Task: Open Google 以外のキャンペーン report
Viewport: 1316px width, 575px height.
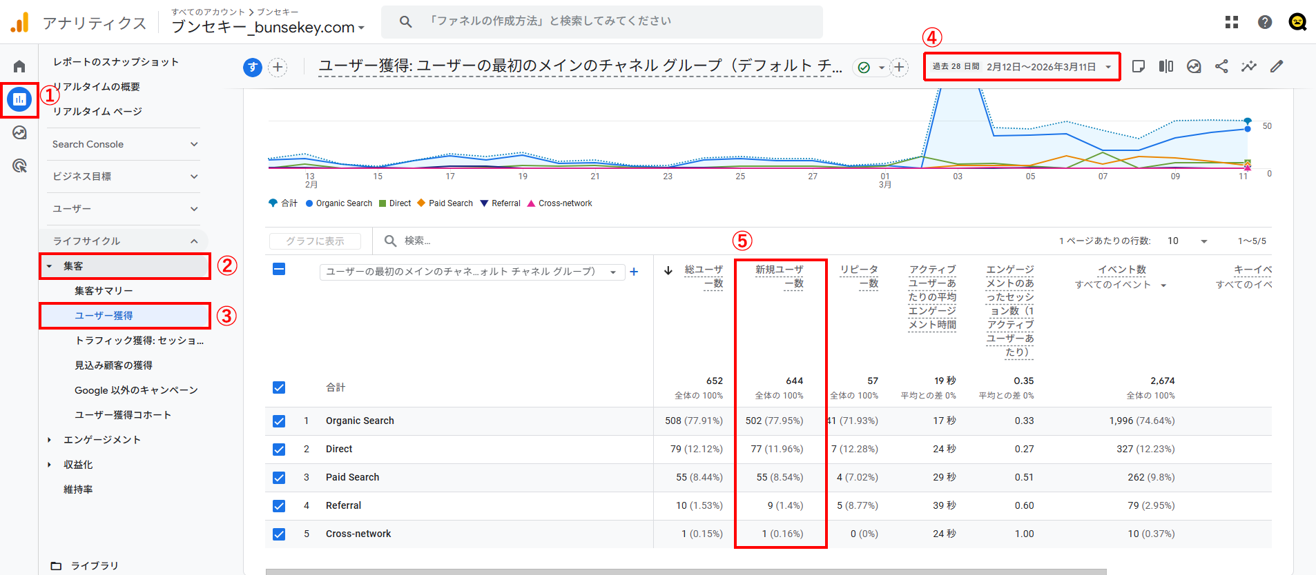Action: tap(136, 390)
